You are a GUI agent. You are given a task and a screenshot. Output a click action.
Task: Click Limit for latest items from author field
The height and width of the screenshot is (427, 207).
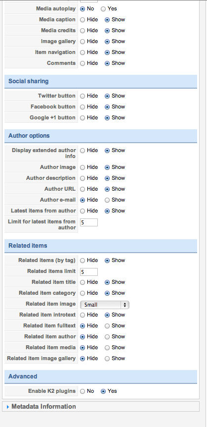tap(89, 222)
